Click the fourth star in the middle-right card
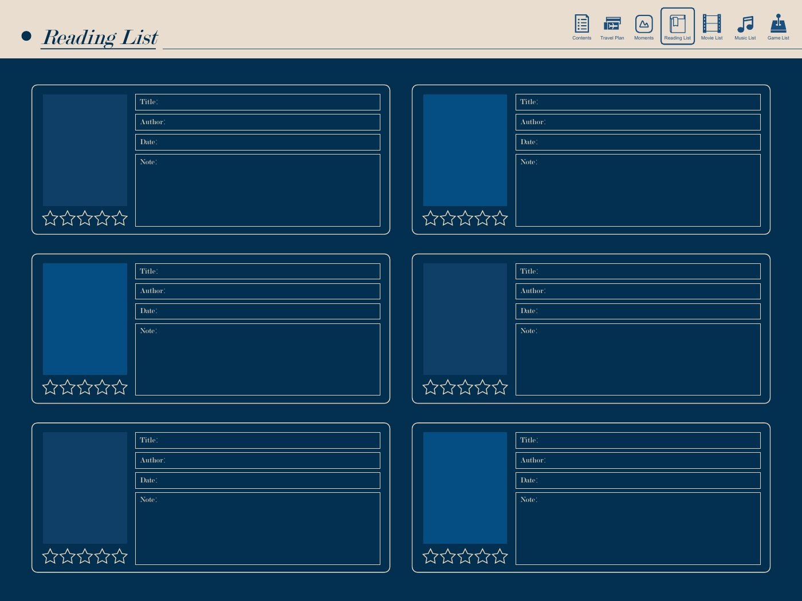 click(x=482, y=387)
